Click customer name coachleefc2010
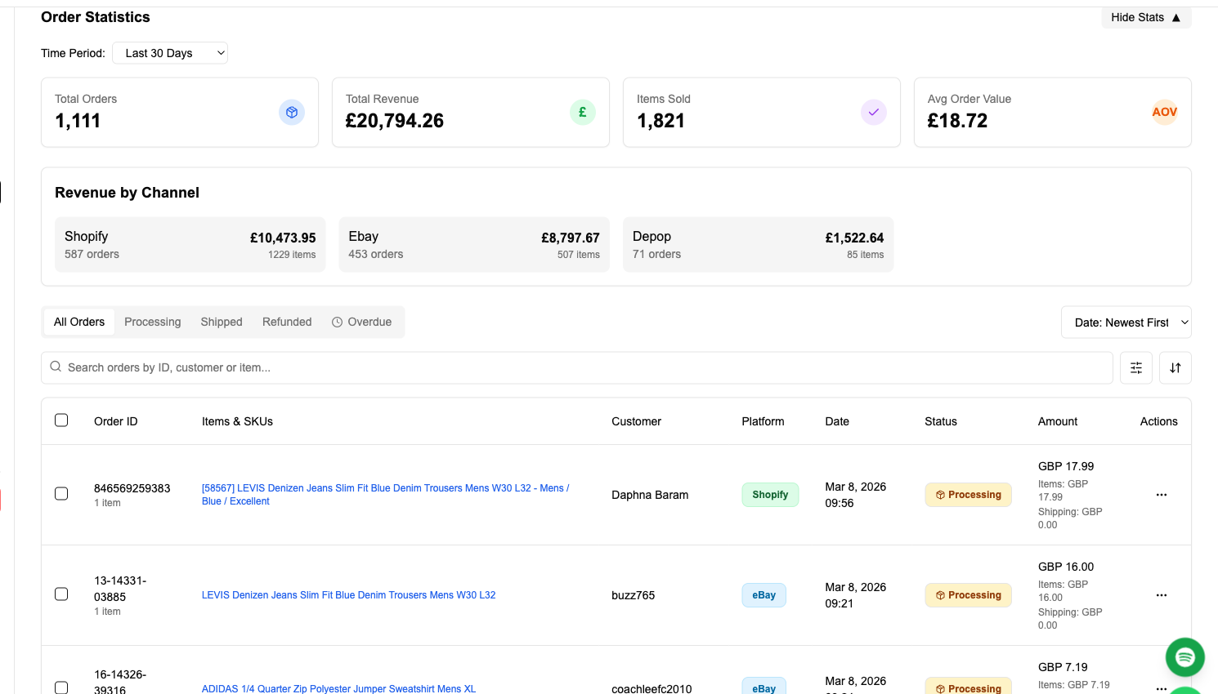The height and width of the screenshot is (694, 1218). [652, 688]
